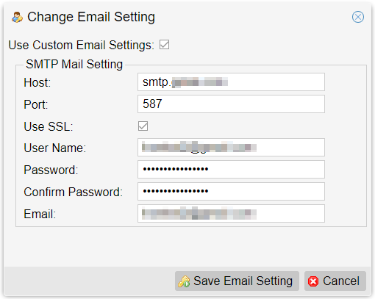Focus the Host input field
Image resolution: width=375 pixels, height=299 pixels.
[x=231, y=82]
